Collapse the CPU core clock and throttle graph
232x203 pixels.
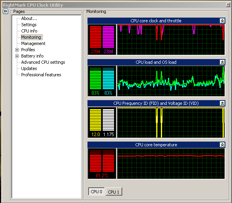coord(222,21)
